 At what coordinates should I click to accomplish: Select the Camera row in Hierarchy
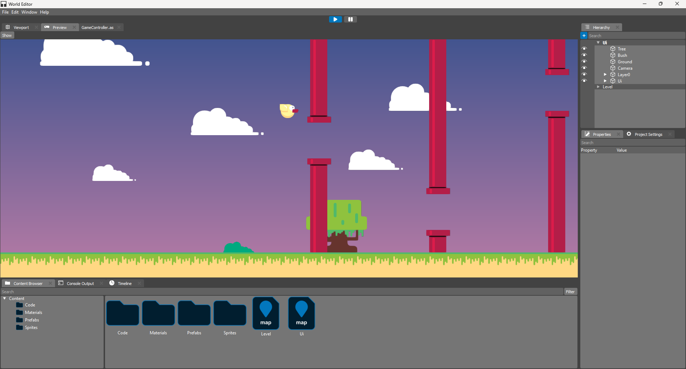point(640,68)
